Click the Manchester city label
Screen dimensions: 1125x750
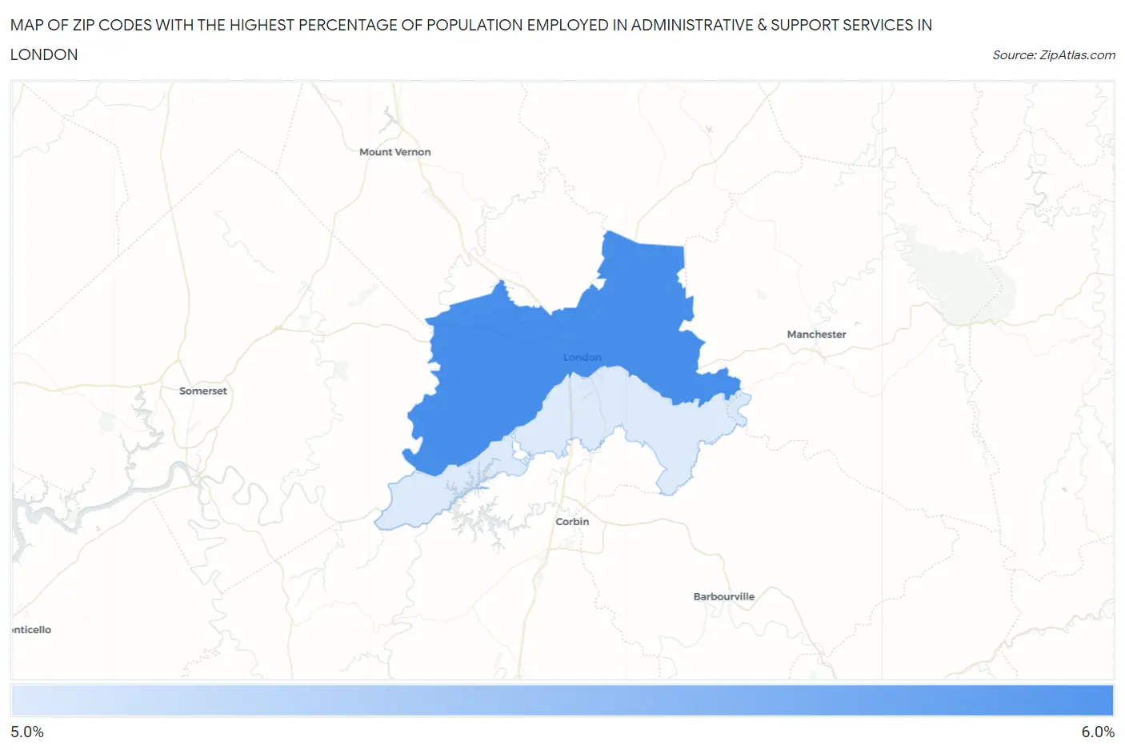pos(816,335)
